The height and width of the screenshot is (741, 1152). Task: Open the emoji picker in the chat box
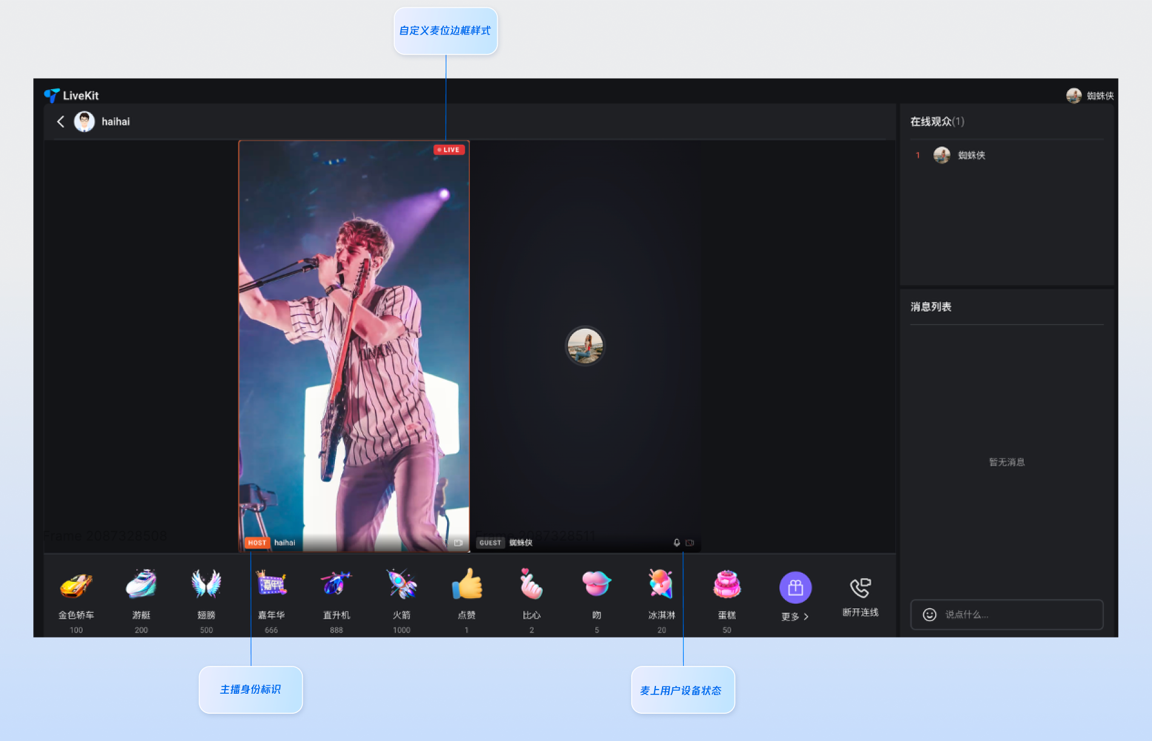pos(929,614)
